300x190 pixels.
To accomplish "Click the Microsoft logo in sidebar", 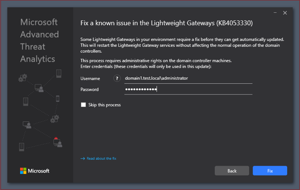I will pyautogui.click(x=35, y=171).
